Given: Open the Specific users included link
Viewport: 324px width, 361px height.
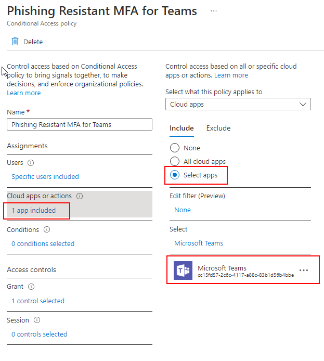Looking at the screenshot, I should pyautogui.click(x=45, y=176).
